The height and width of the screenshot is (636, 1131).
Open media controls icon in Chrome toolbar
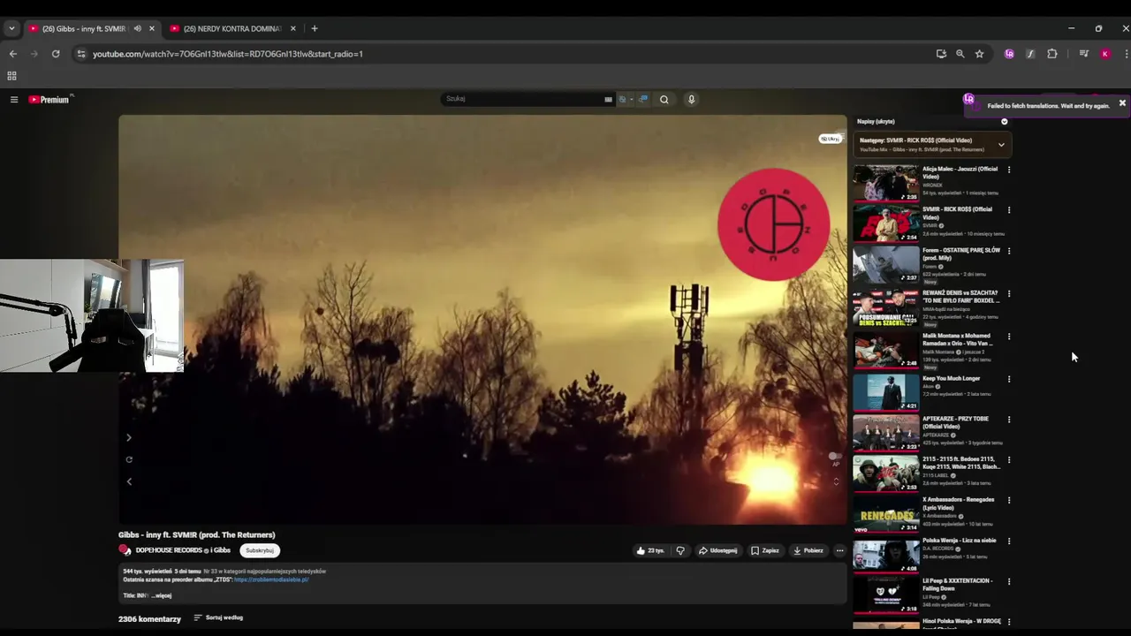tap(1083, 54)
